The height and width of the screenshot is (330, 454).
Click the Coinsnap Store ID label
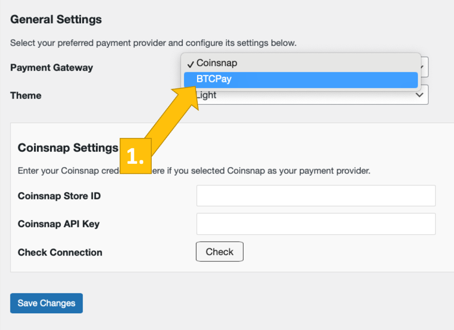(59, 196)
